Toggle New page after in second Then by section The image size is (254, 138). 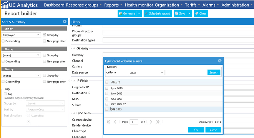(45, 82)
